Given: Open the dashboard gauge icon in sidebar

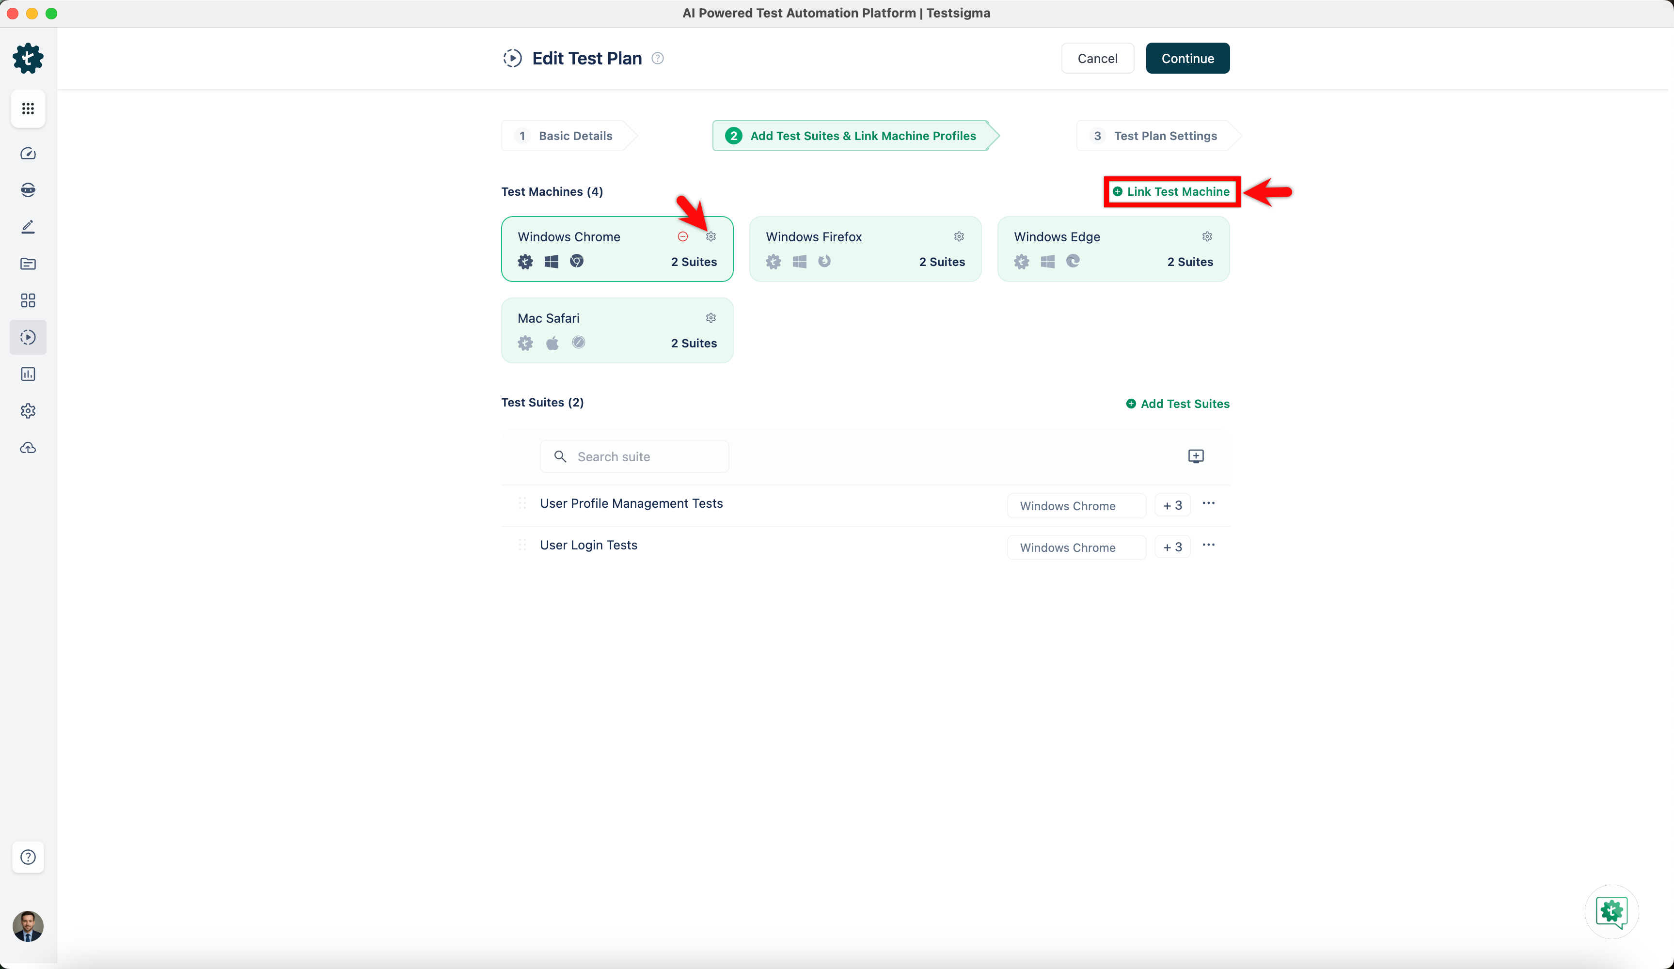Looking at the screenshot, I should 28,154.
